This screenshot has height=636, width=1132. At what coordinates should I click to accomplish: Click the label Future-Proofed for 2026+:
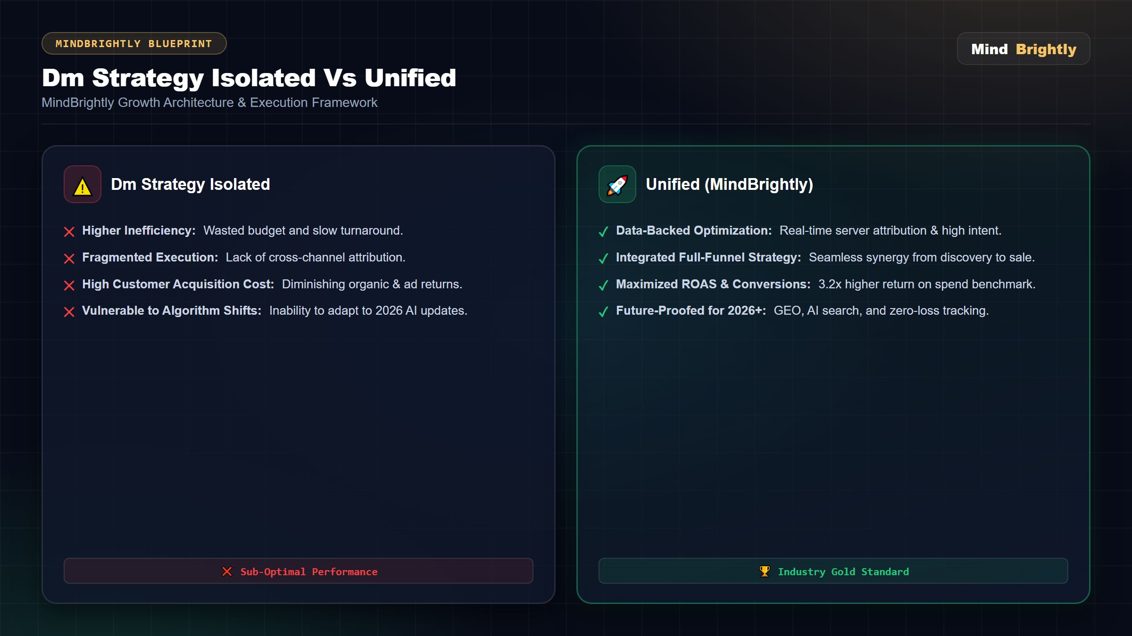(x=691, y=310)
